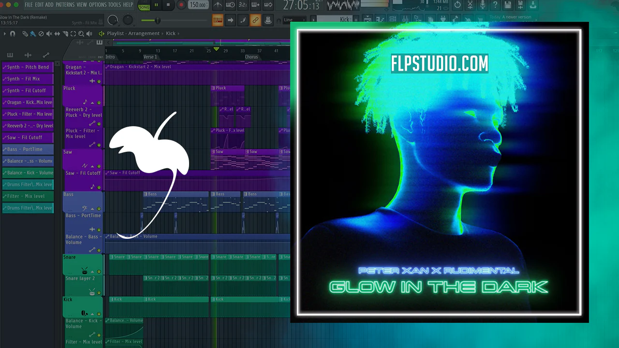619x348 pixels.
Task: Toggle typing keyboard to piano
Action: pos(218,20)
